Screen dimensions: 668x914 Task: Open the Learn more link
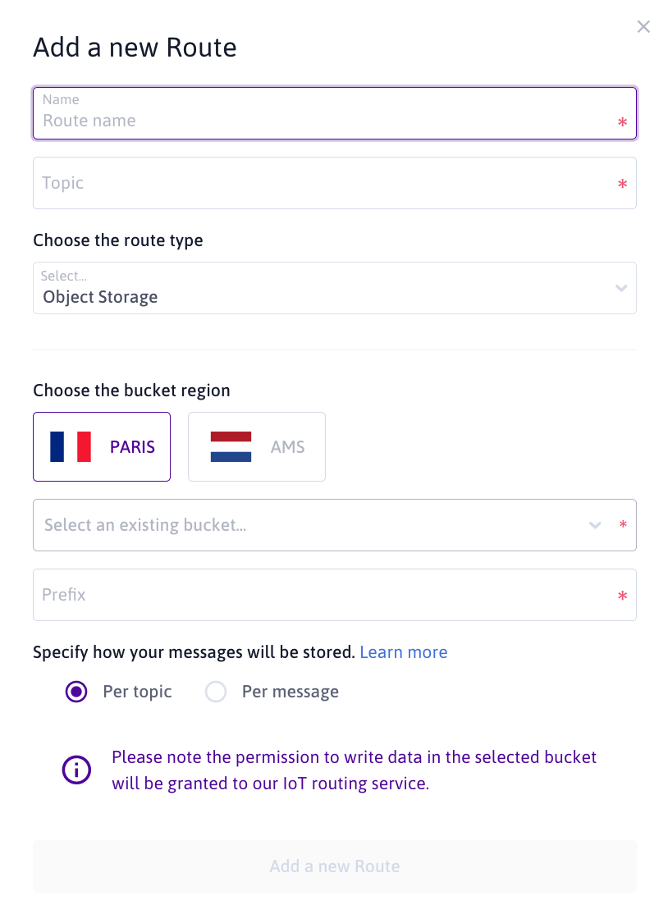coord(404,652)
